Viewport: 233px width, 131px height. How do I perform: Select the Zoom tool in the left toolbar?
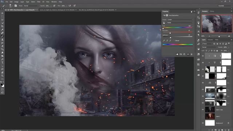coord(2,76)
